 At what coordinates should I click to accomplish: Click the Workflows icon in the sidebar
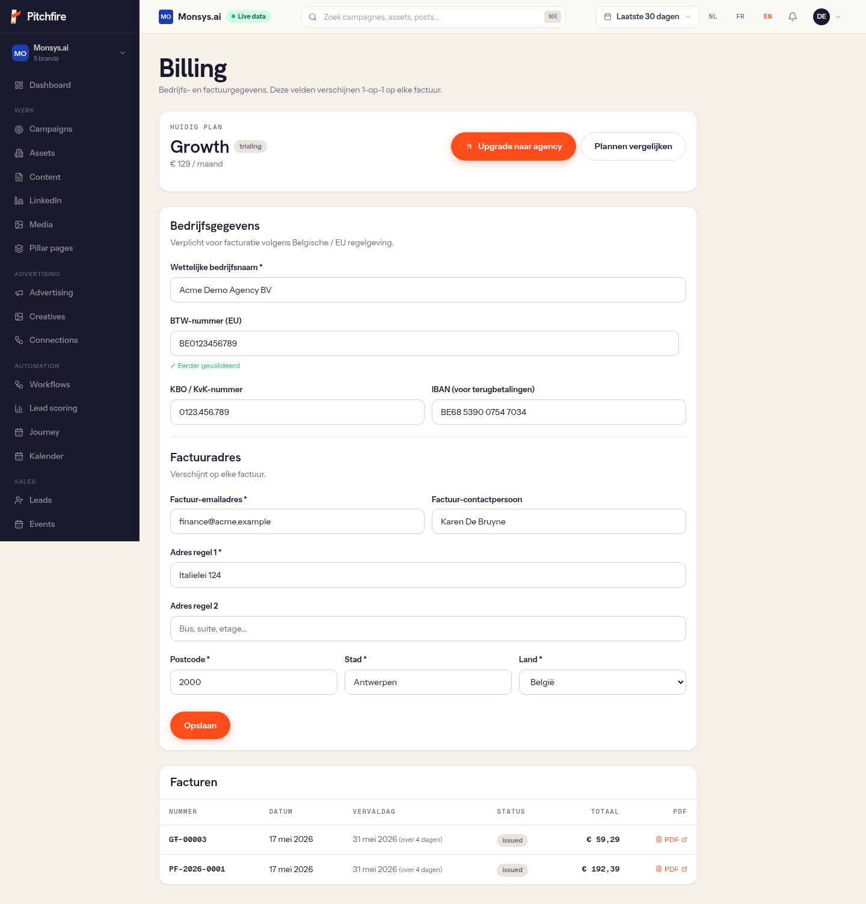pos(19,385)
